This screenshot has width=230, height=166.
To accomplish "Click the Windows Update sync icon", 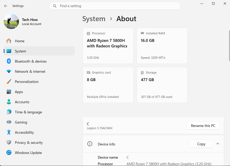I will [x=9, y=152].
